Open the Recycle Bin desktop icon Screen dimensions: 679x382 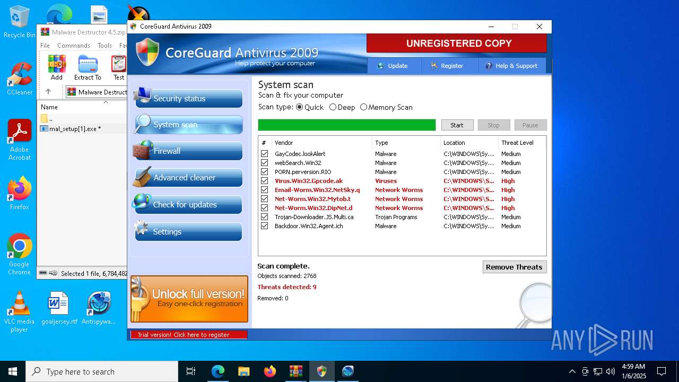pyautogui.click(x=19, y=22)
